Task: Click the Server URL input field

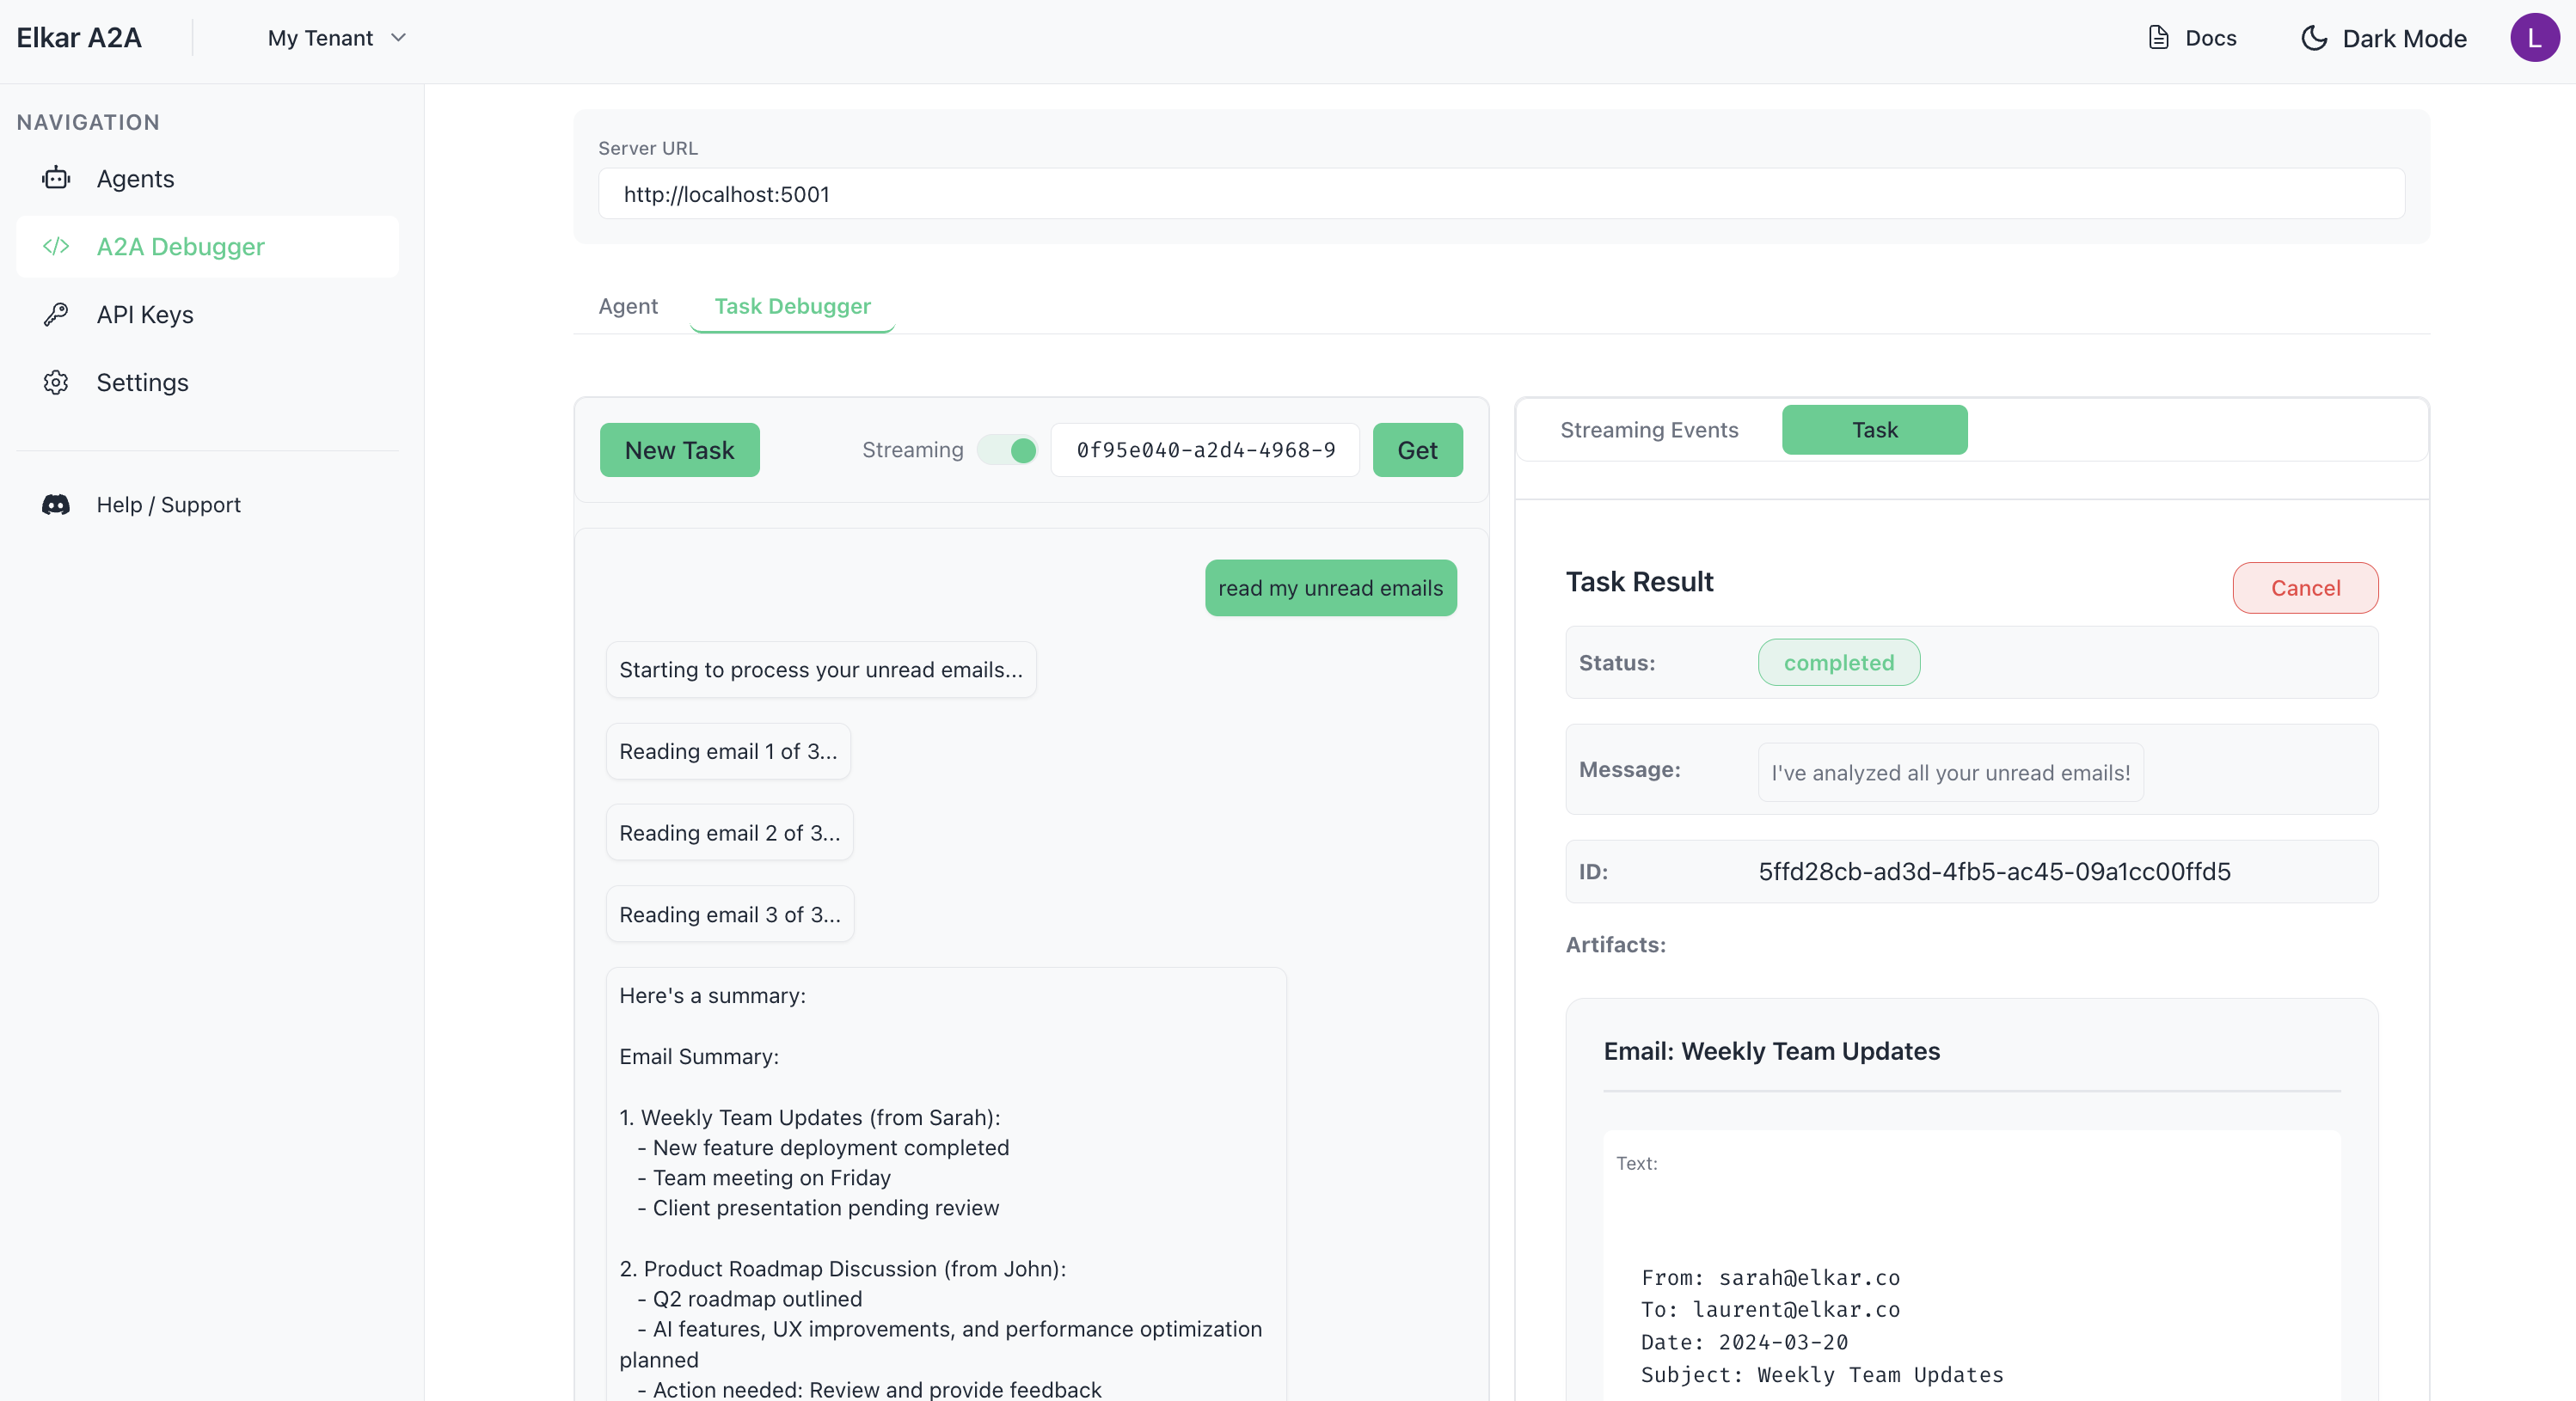Action: pos(1500,194)
